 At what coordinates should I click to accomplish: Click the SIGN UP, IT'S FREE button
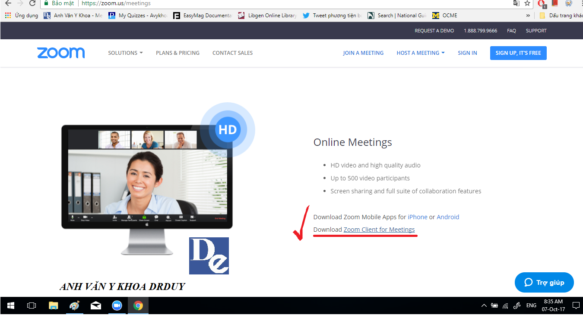(x=518, y=53)
